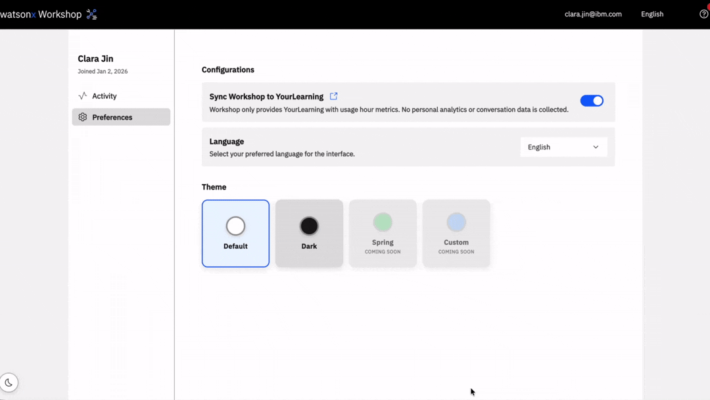Image resolution: width=710 pixels, height=400 pixels.
Task: Click the Preferences gear icon
Action: pos(82,117)
